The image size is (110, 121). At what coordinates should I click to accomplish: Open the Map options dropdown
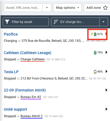point(67,8)
